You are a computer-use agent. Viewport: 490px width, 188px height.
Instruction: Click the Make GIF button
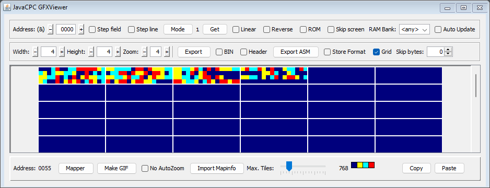[x=116, y=168]
